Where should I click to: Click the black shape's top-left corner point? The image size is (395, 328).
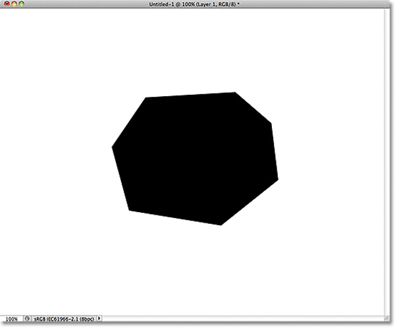145,98
